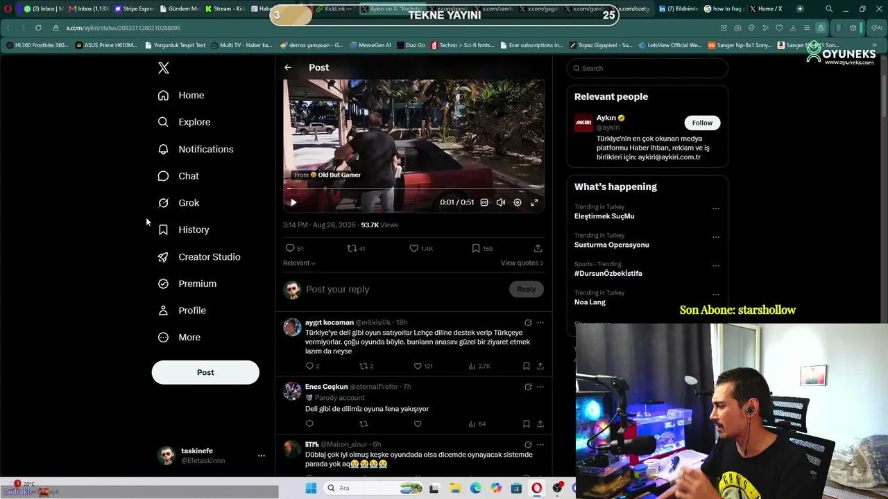The height and width of the screenshot is (499, 888).
Task: Repost Enes Coşkun comment
Action: pyautogui.click(x=364, y=423)
